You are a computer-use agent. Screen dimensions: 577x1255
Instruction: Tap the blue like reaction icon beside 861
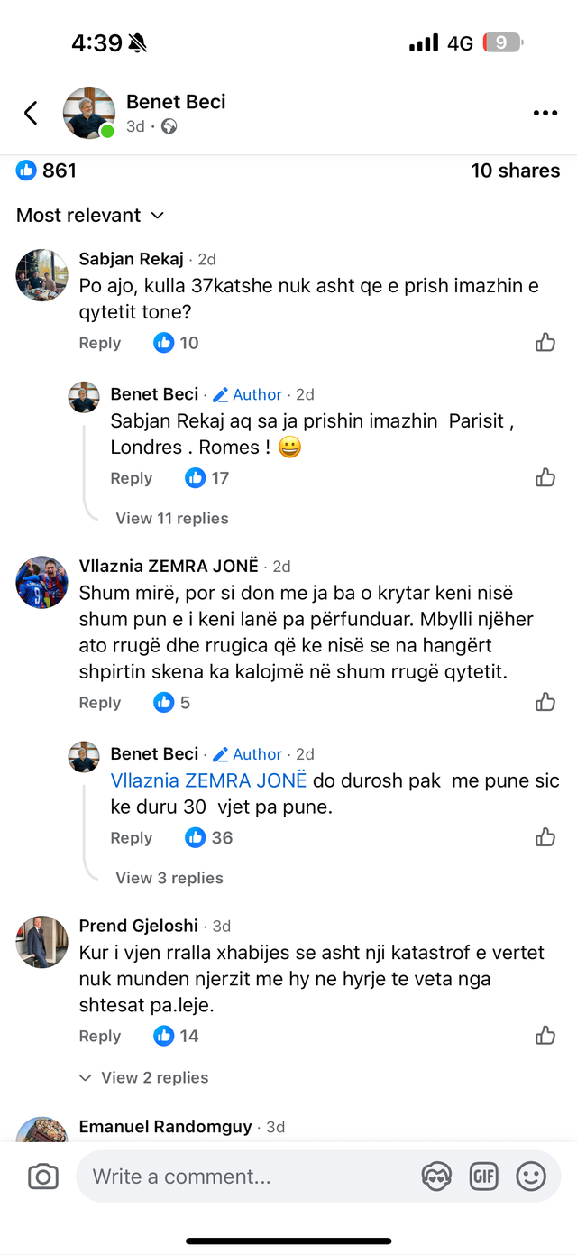27,171
